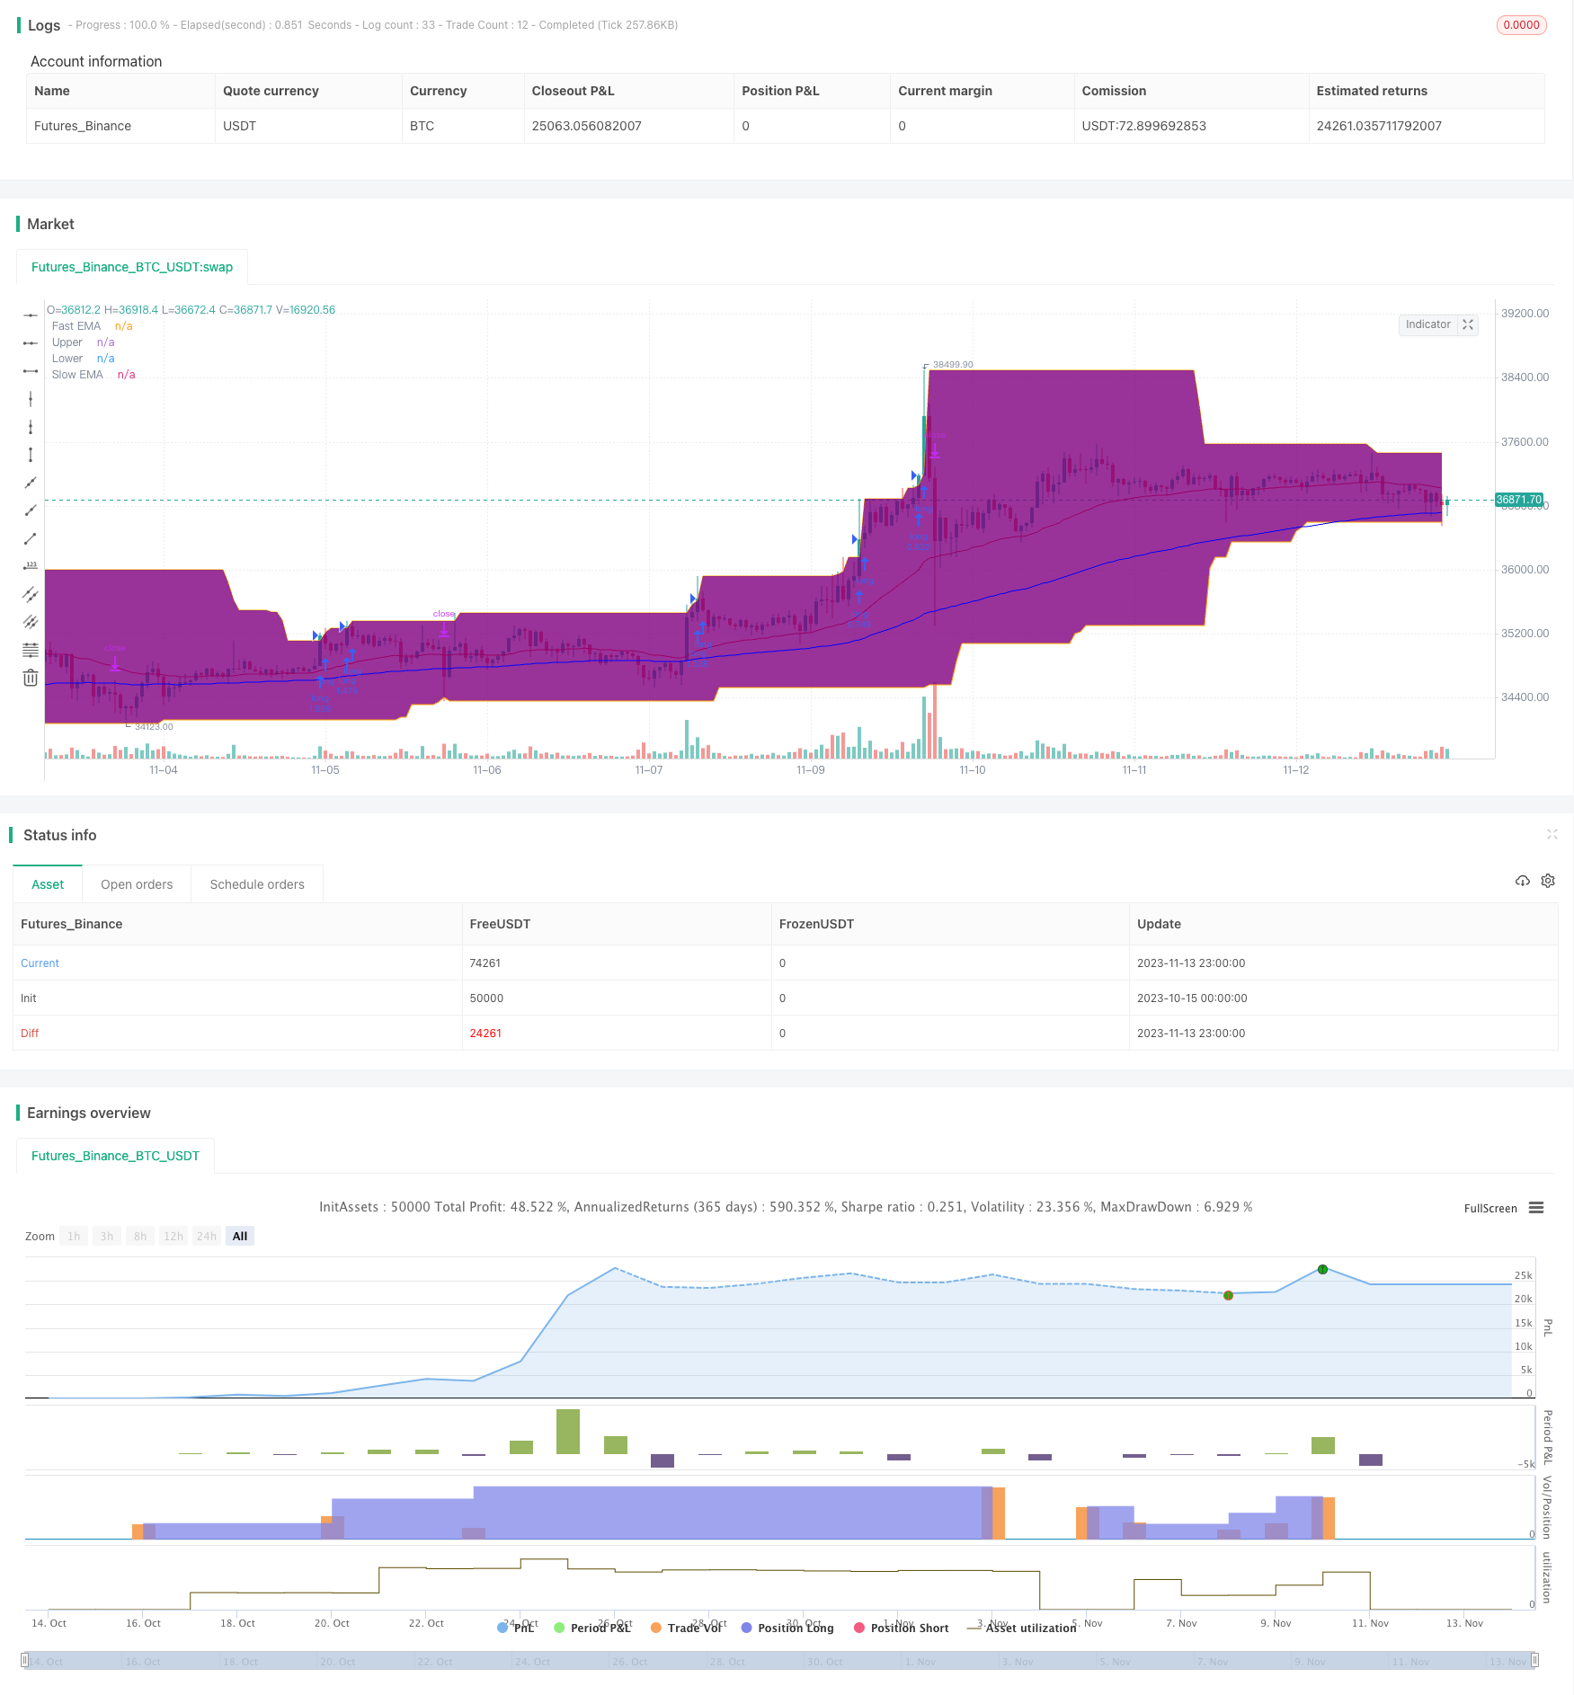Click the green peak marker on the PnL line
Viewport: 1574px width, 1695px height.
click(x=1322, y=1269)
